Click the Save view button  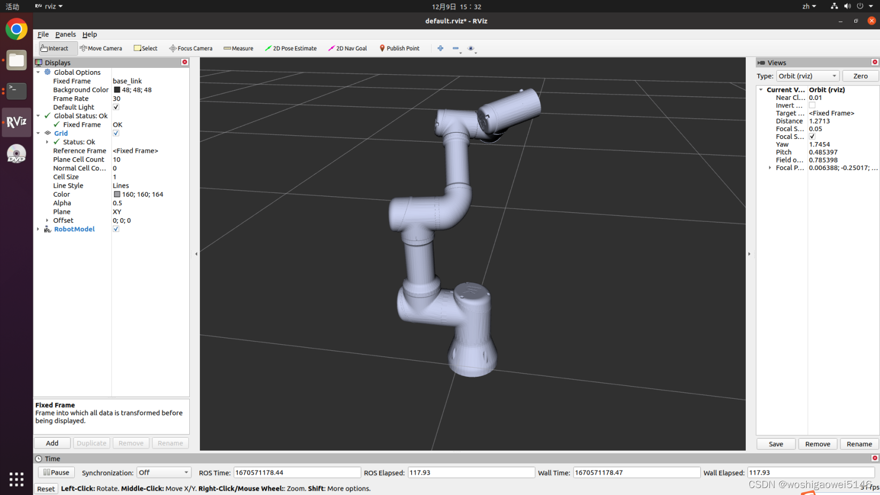point(776,444)
